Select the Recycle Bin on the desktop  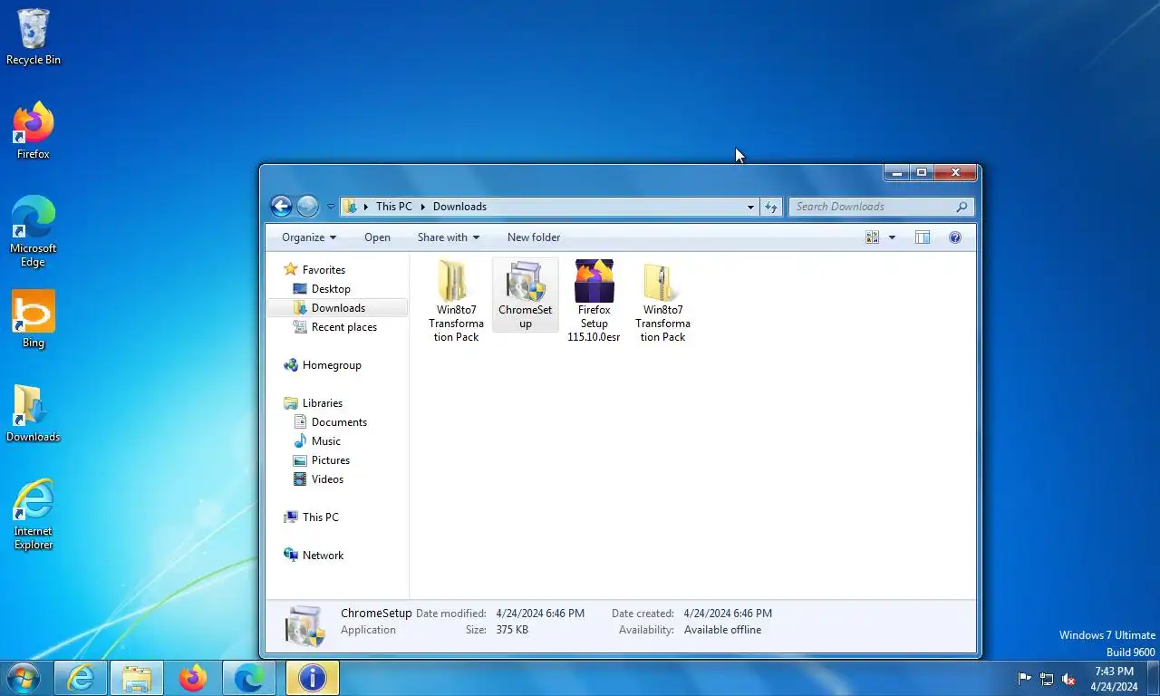click(x=34, y=37)
